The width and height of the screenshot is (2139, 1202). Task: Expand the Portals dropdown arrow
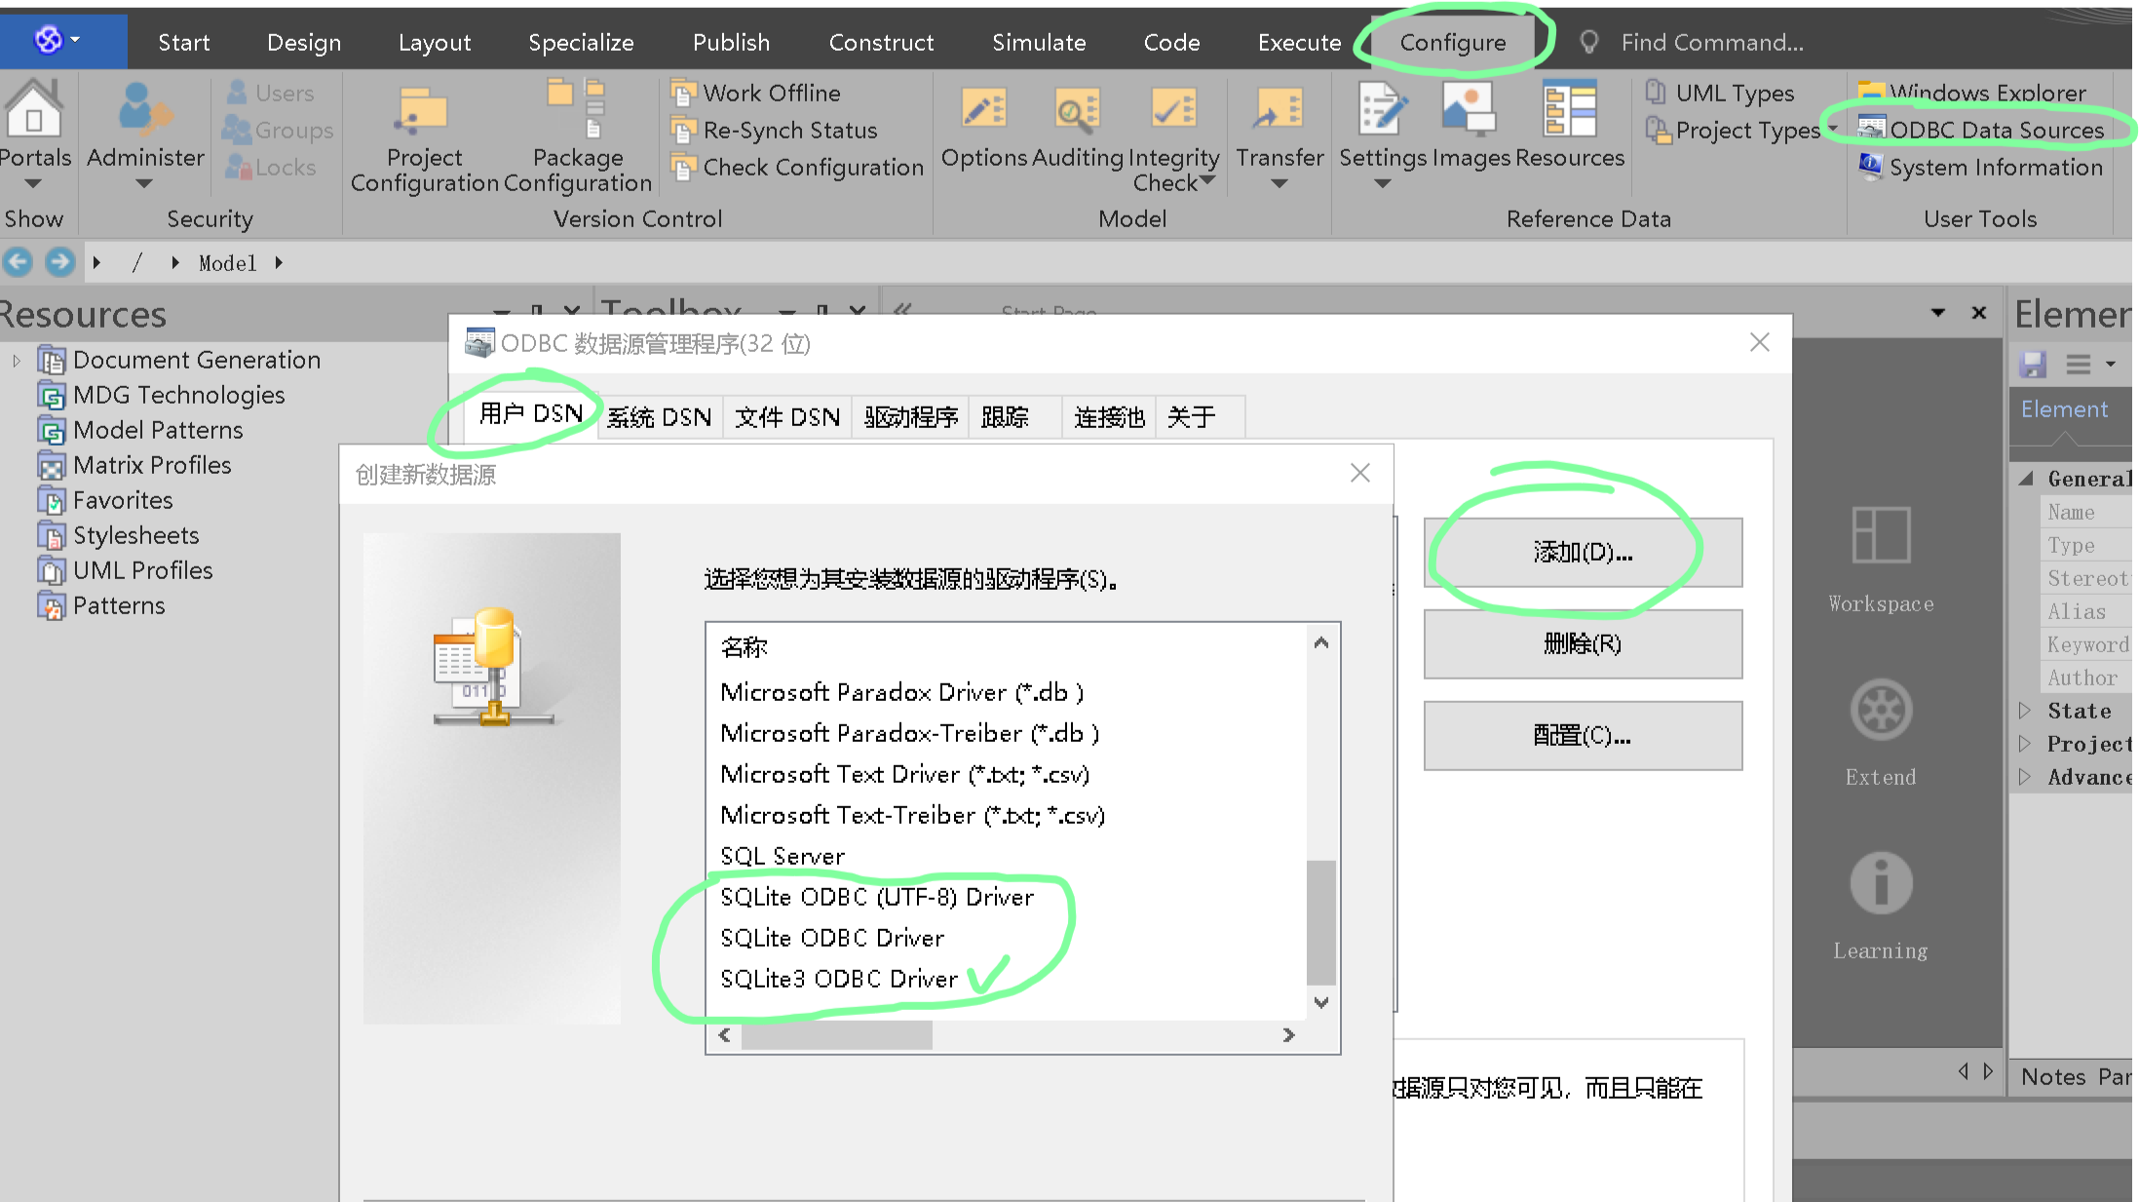tap(33, 183)
